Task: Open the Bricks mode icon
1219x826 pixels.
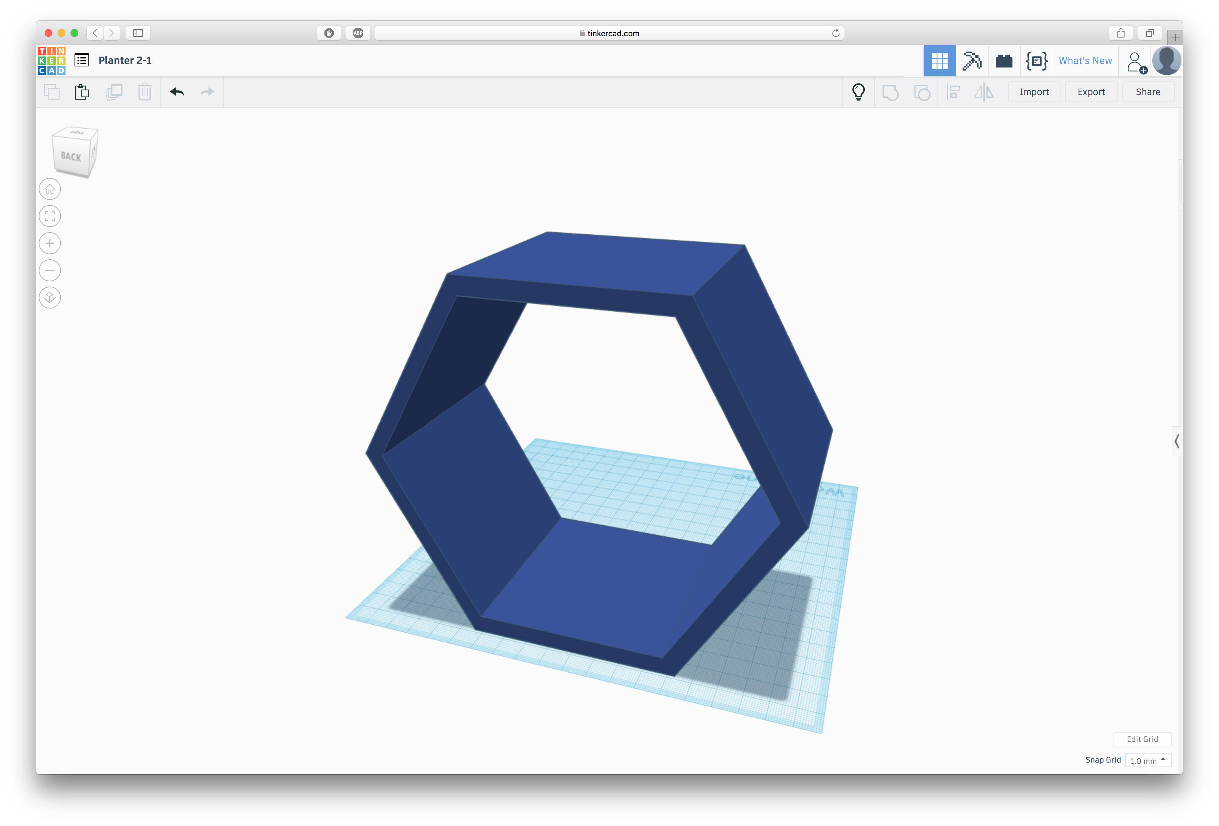Action: [x=1004, y=61]
